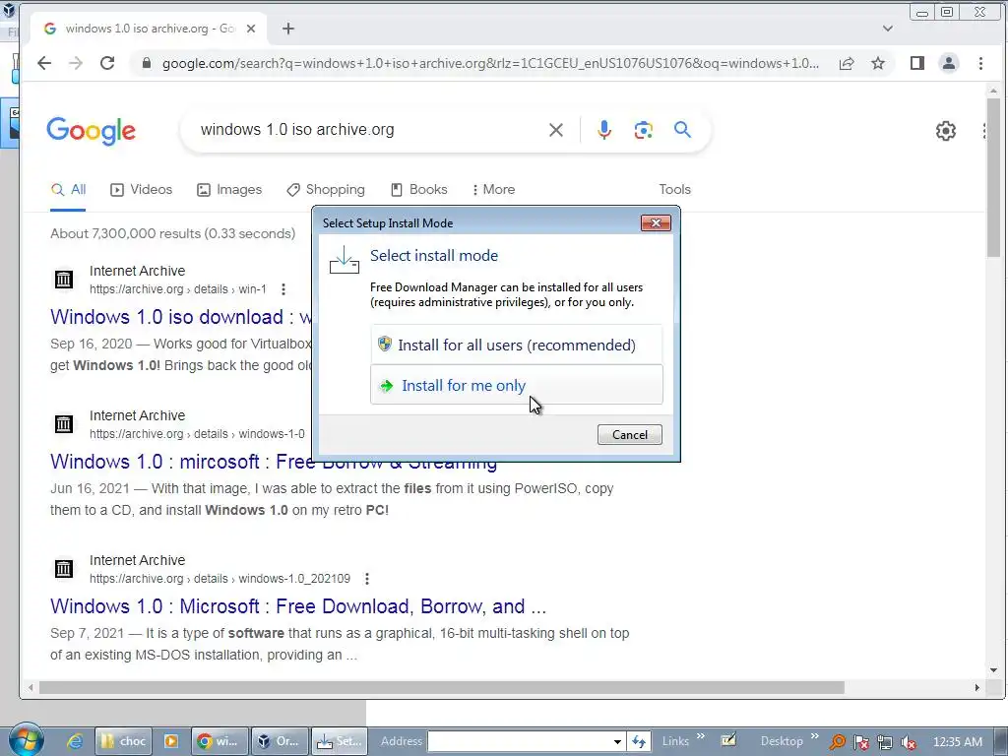Click the share page icon in address bar
This screenshot has height=756, width=1008.
[847, 63]
